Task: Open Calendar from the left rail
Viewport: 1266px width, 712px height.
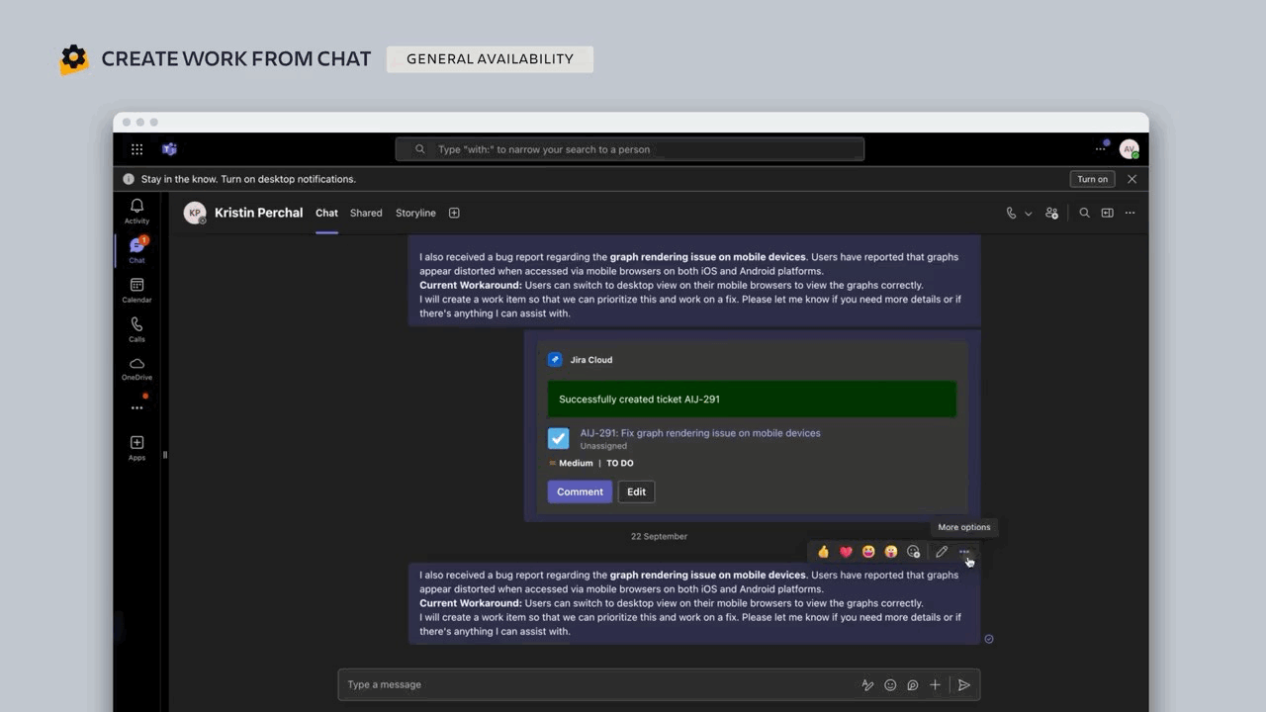Action: tap(136, 290)
